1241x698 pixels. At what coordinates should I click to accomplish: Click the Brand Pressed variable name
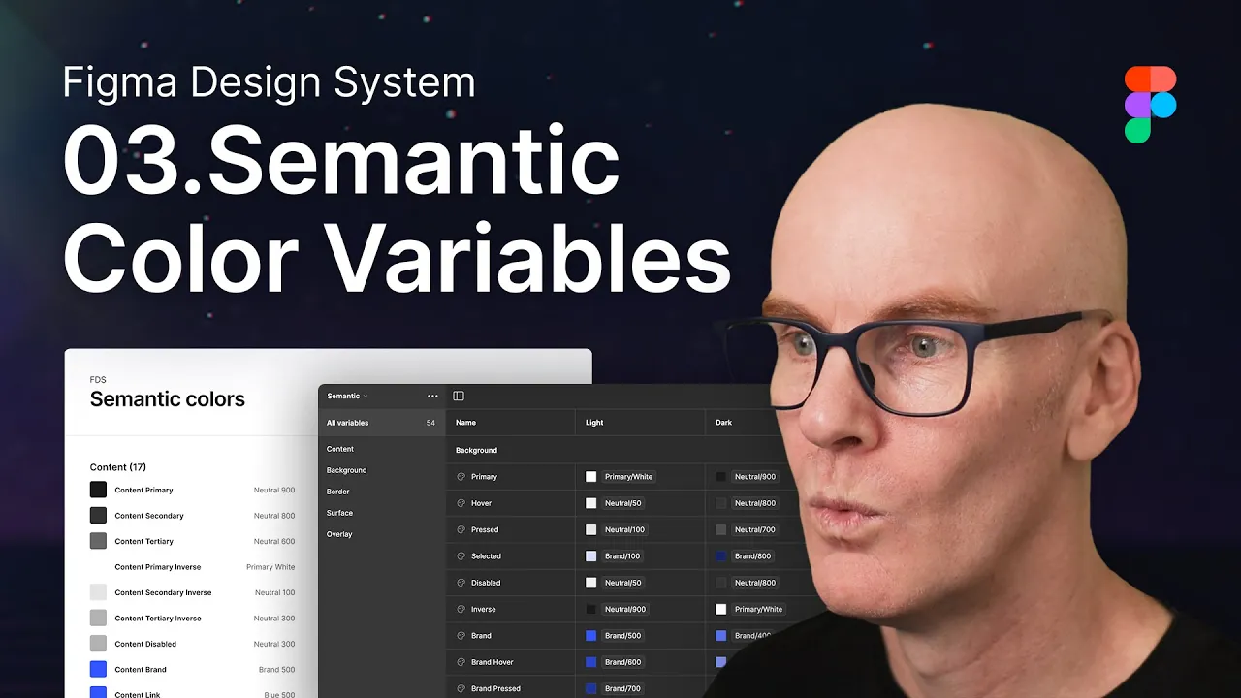coord(495,688)
